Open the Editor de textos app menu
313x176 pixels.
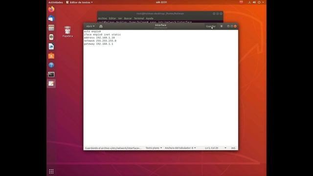(79, 2)
